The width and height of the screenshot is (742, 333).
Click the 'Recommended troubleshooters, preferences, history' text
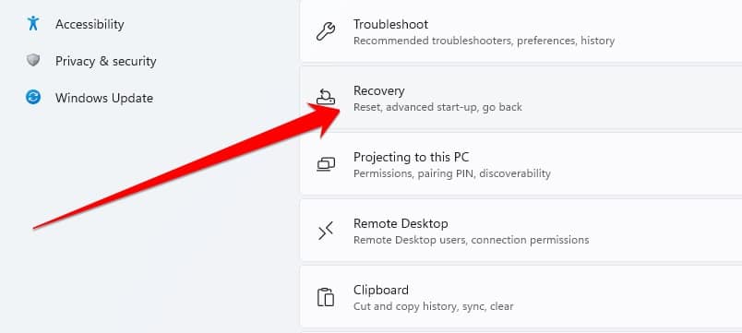point(484,41)
